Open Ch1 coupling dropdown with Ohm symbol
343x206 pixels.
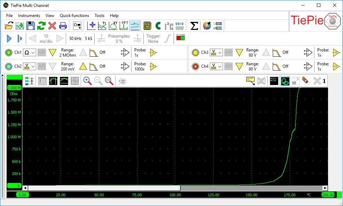point(30,52)
